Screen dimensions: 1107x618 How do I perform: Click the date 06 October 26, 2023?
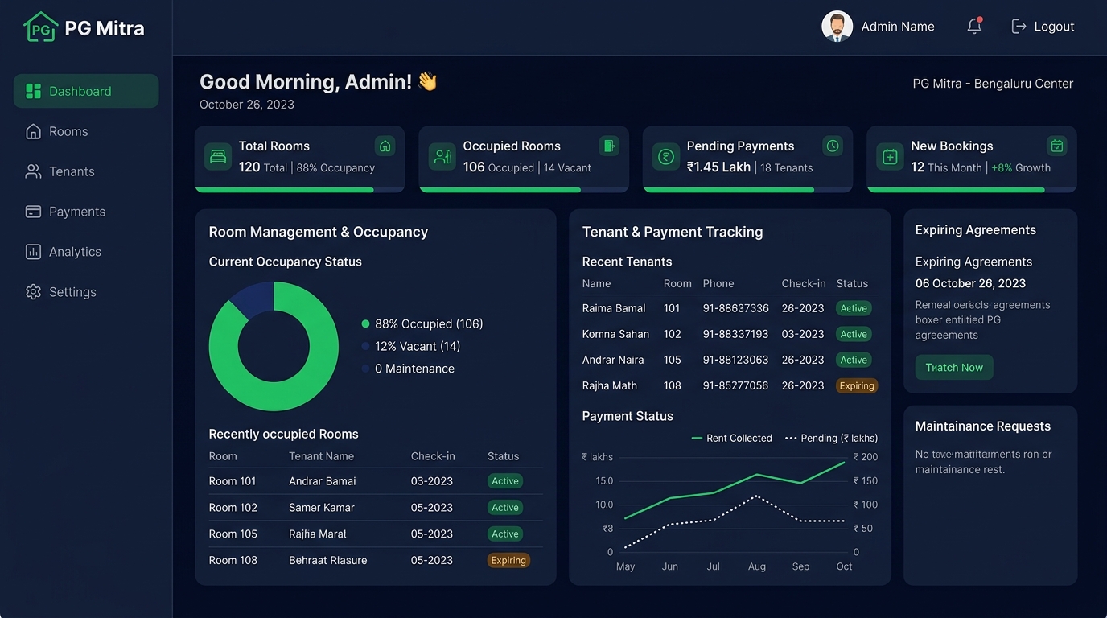tap(970, 283)
